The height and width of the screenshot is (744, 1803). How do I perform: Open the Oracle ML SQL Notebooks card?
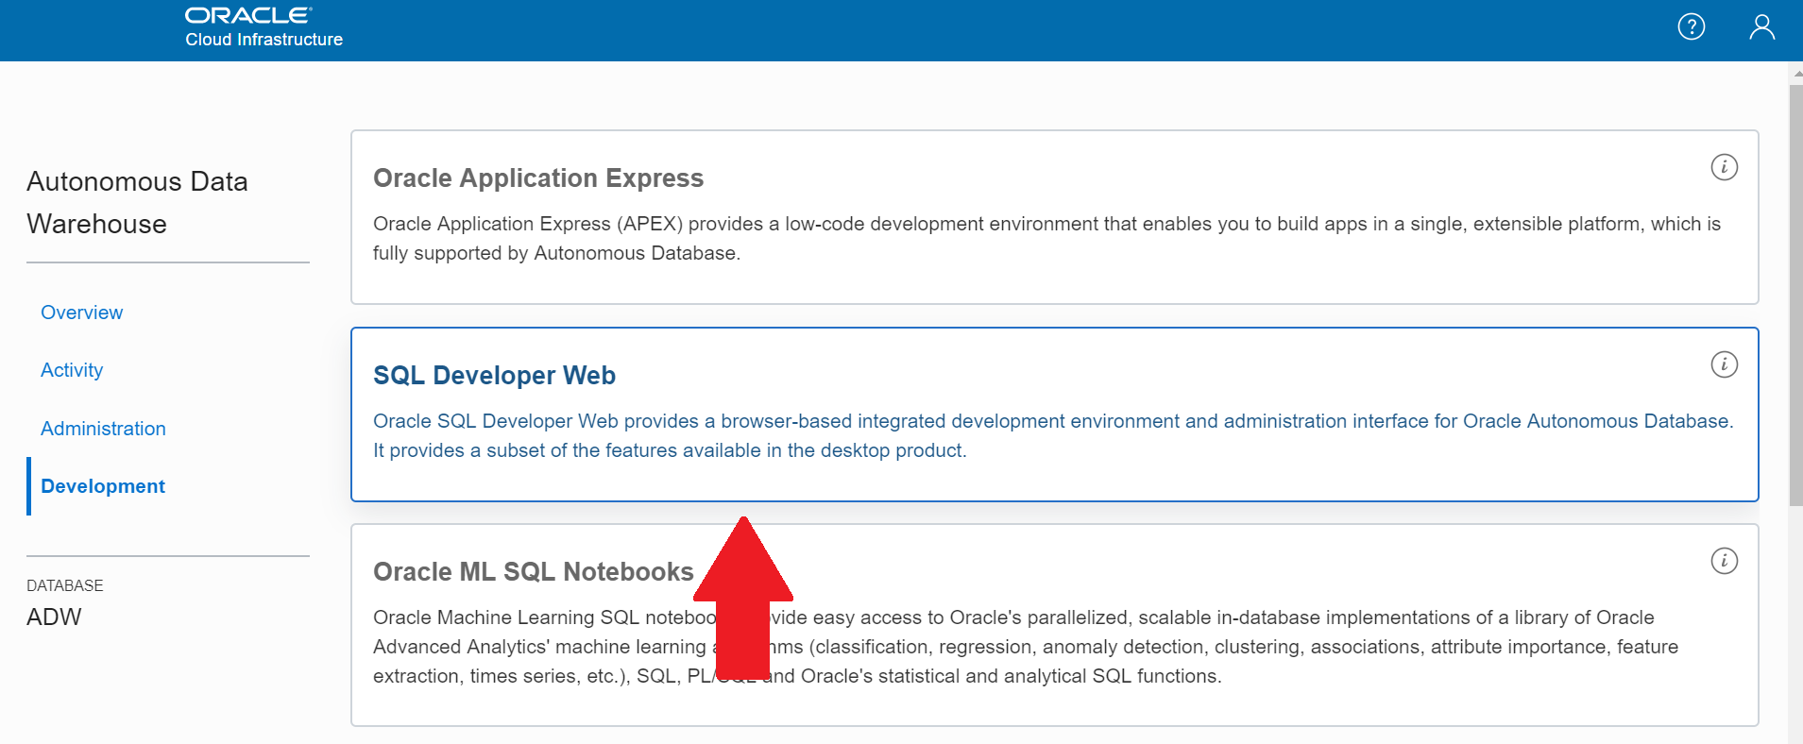point(1054,625)
